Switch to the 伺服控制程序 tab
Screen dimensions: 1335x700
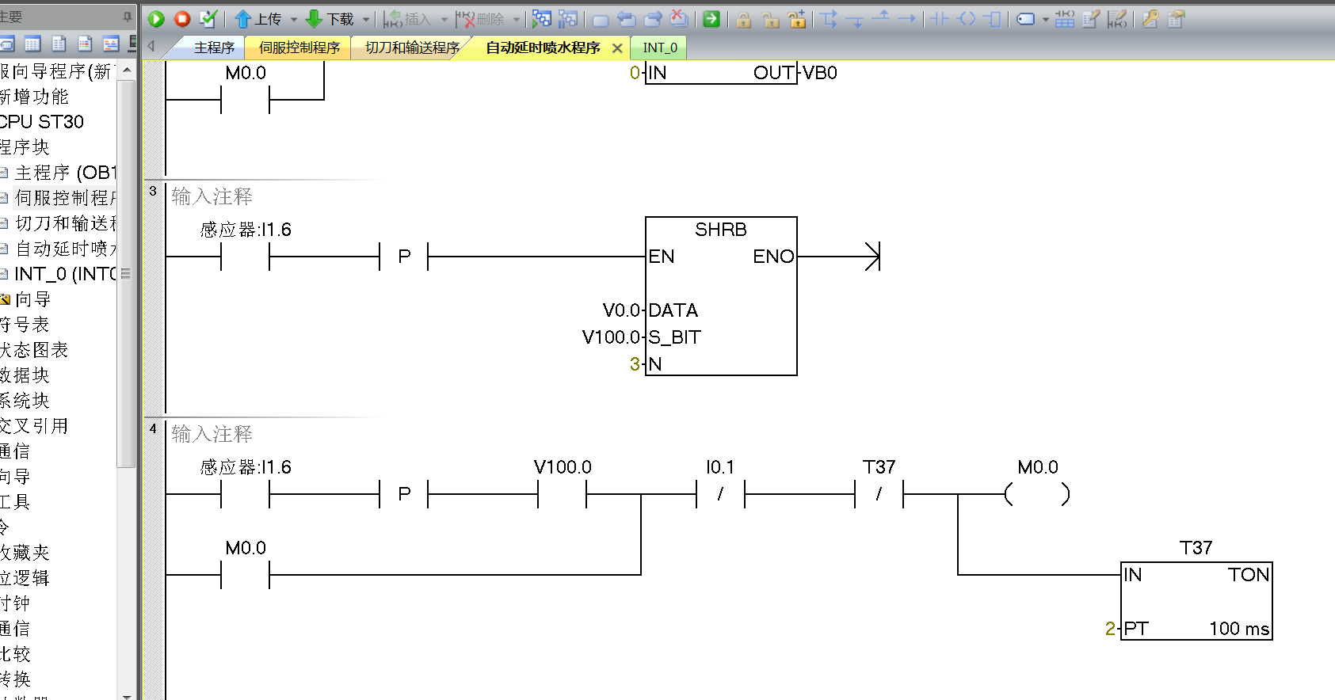(x=299, y=48)
